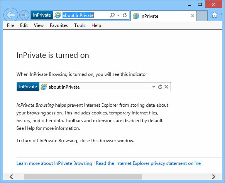This screenshot has height=183, width=225.
Task: Select the about:InPrivate address field
Action: click(x=78, y=15)
